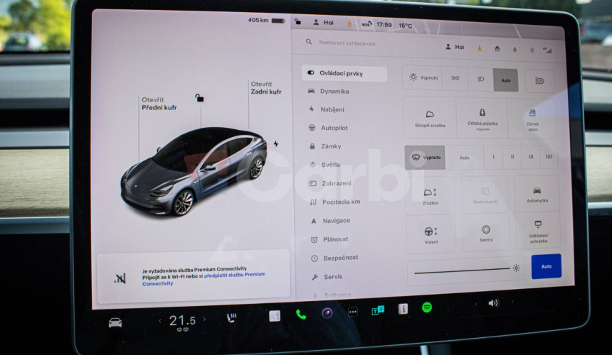
Task: Open the Phone app in bottom bar
Action: (301, 315)
